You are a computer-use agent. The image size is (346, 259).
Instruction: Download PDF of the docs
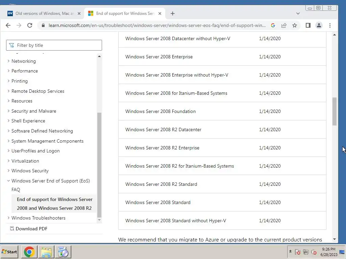29,229
